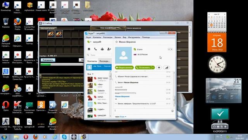Click weather gadget showing 21°
This screenshot has width=248, height=140.
point(224,91)
